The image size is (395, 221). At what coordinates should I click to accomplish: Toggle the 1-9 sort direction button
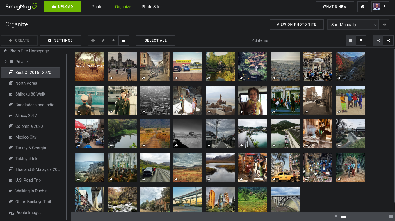(384, 25)
